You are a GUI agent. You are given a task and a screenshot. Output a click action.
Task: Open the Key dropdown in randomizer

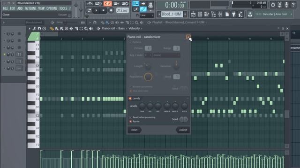[x=148, y=55]
